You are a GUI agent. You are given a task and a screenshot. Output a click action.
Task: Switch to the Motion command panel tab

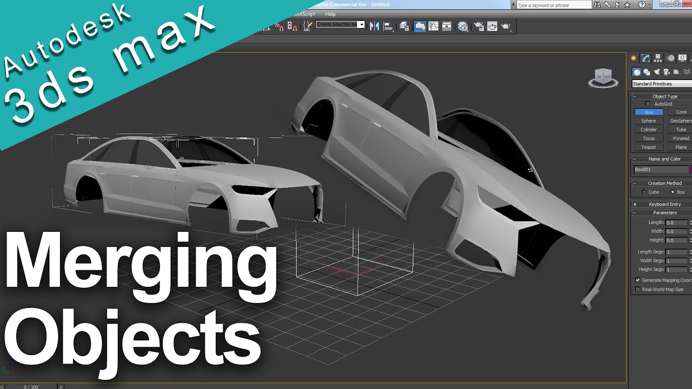point(670,58)
